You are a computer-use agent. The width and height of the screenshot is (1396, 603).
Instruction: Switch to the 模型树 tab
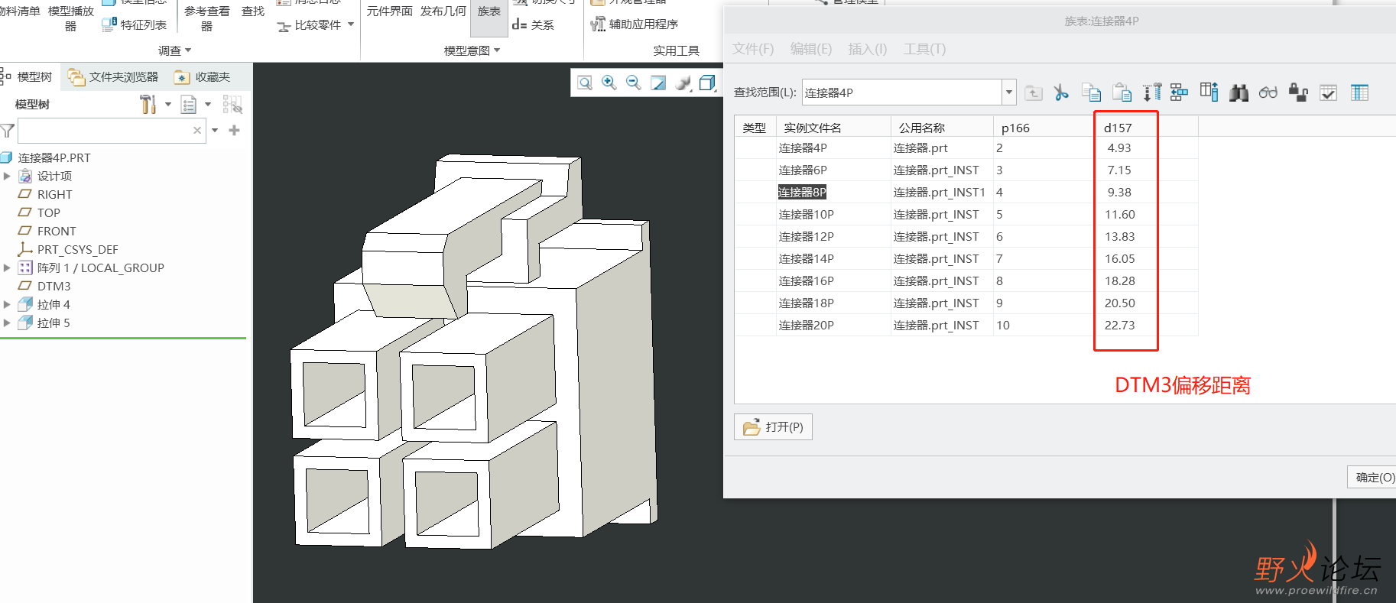28,76
